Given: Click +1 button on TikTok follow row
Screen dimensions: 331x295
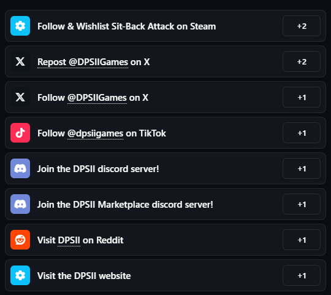Looking at the screenshot, I should (x=302, y=133).
